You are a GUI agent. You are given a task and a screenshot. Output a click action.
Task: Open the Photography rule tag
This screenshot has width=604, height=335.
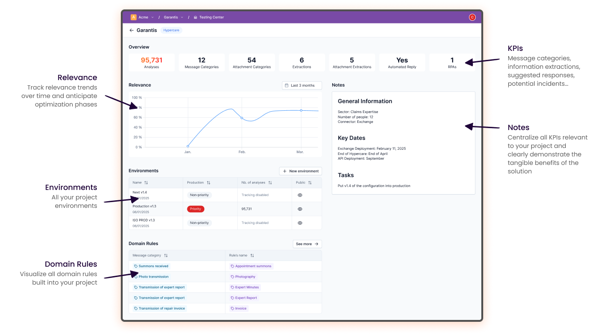[243, 277]
